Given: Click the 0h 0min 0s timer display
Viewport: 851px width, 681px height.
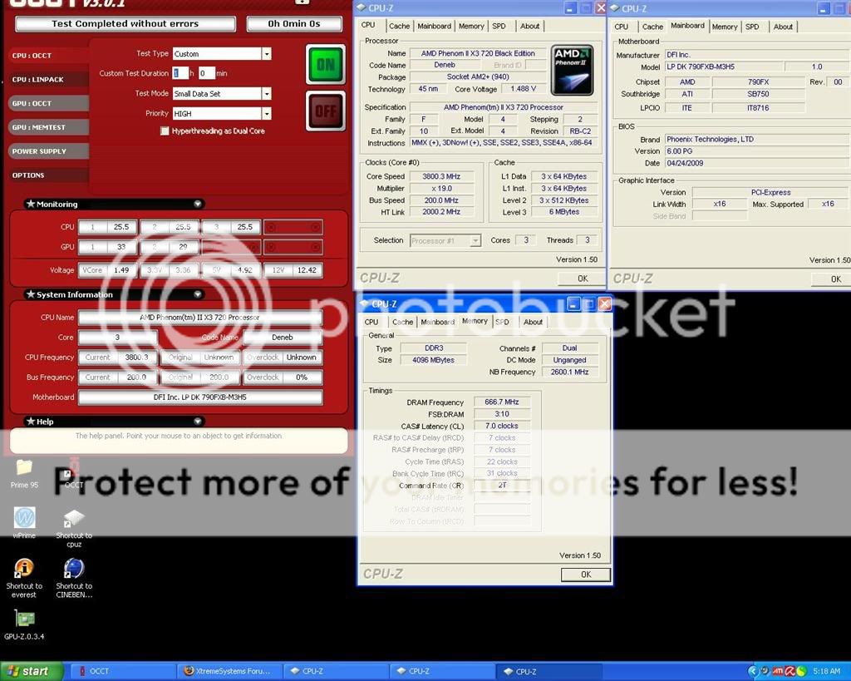Looking at the screenshot, I should click(294, 24).
